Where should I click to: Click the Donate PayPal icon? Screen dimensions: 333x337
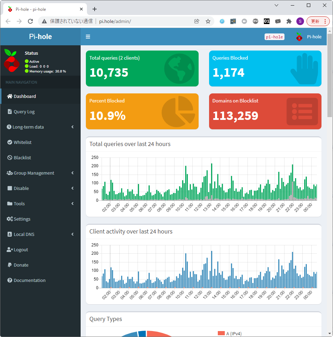10,265
